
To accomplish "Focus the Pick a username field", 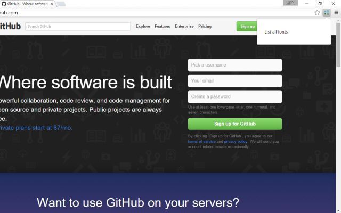I will click(x=235, y=65).
